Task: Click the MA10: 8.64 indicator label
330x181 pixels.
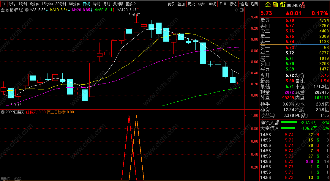Action: 60,10
